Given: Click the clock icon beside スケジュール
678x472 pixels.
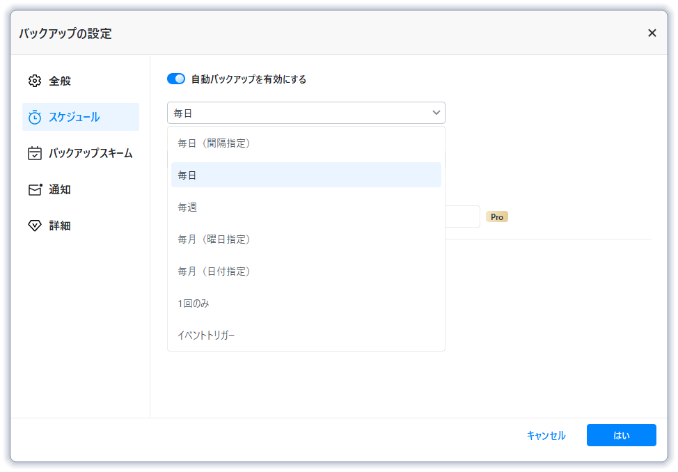Looking at the screenshot, I should click(35, 117).
